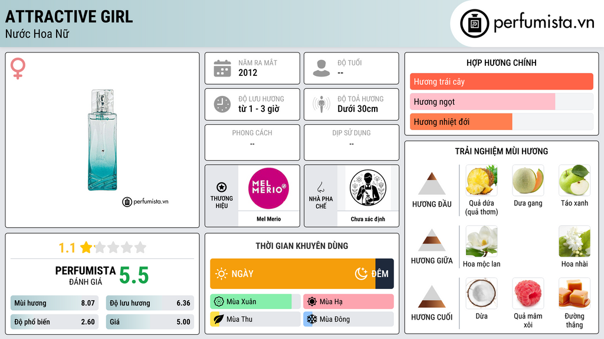
Task: Click the flower icon for Mùa Xuân
Action: [219, 302]
